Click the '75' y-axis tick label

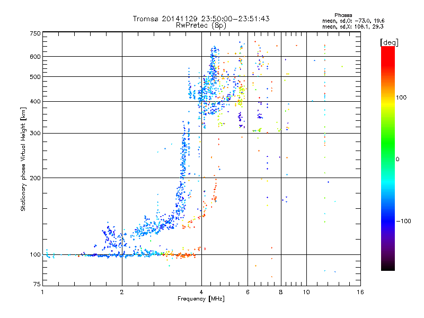tap(37, 284)
